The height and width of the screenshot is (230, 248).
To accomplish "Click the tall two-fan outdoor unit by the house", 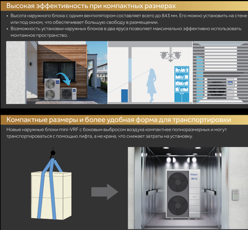I will coord(52,89).
